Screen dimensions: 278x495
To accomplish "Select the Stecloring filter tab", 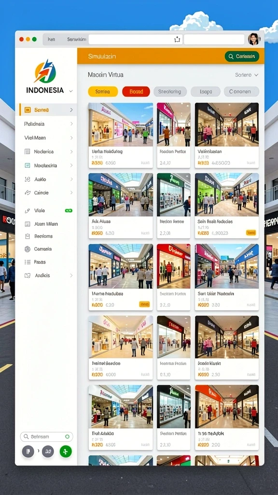I will [170, 91].
